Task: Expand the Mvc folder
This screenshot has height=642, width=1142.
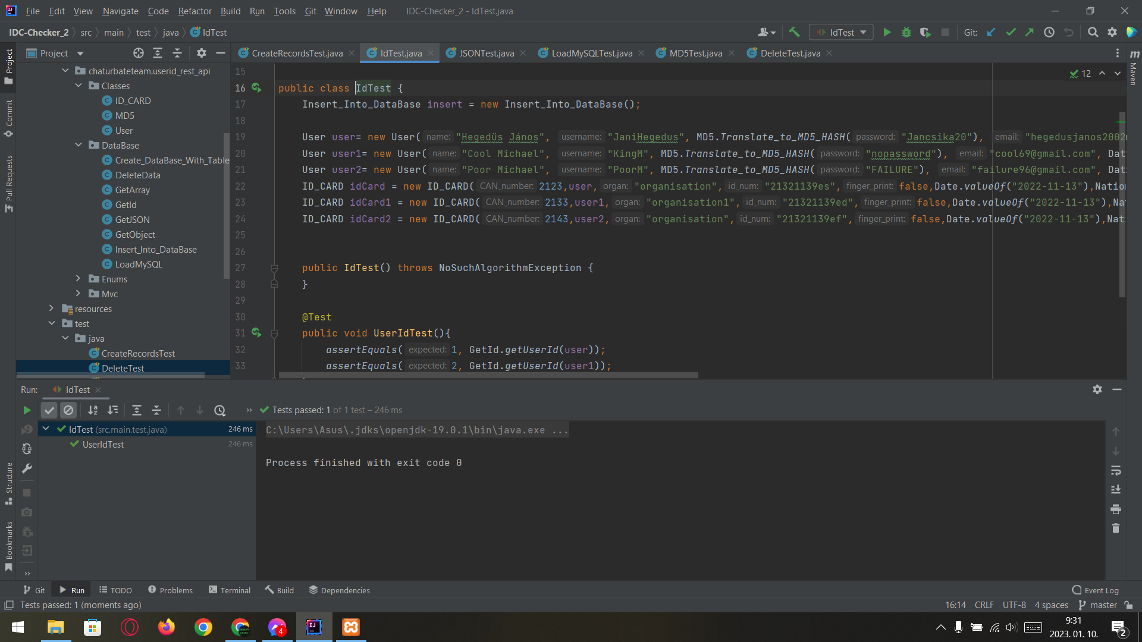Action: point(79,294)
